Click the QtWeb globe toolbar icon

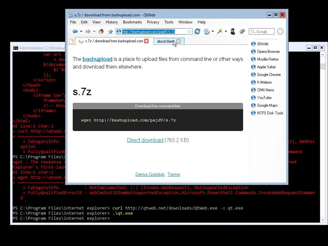[x=207, y=31]
